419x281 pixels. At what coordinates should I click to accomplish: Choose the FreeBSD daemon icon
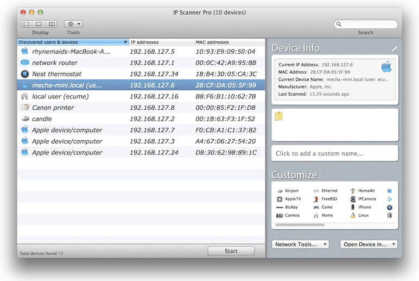click(x=316, y=199)
